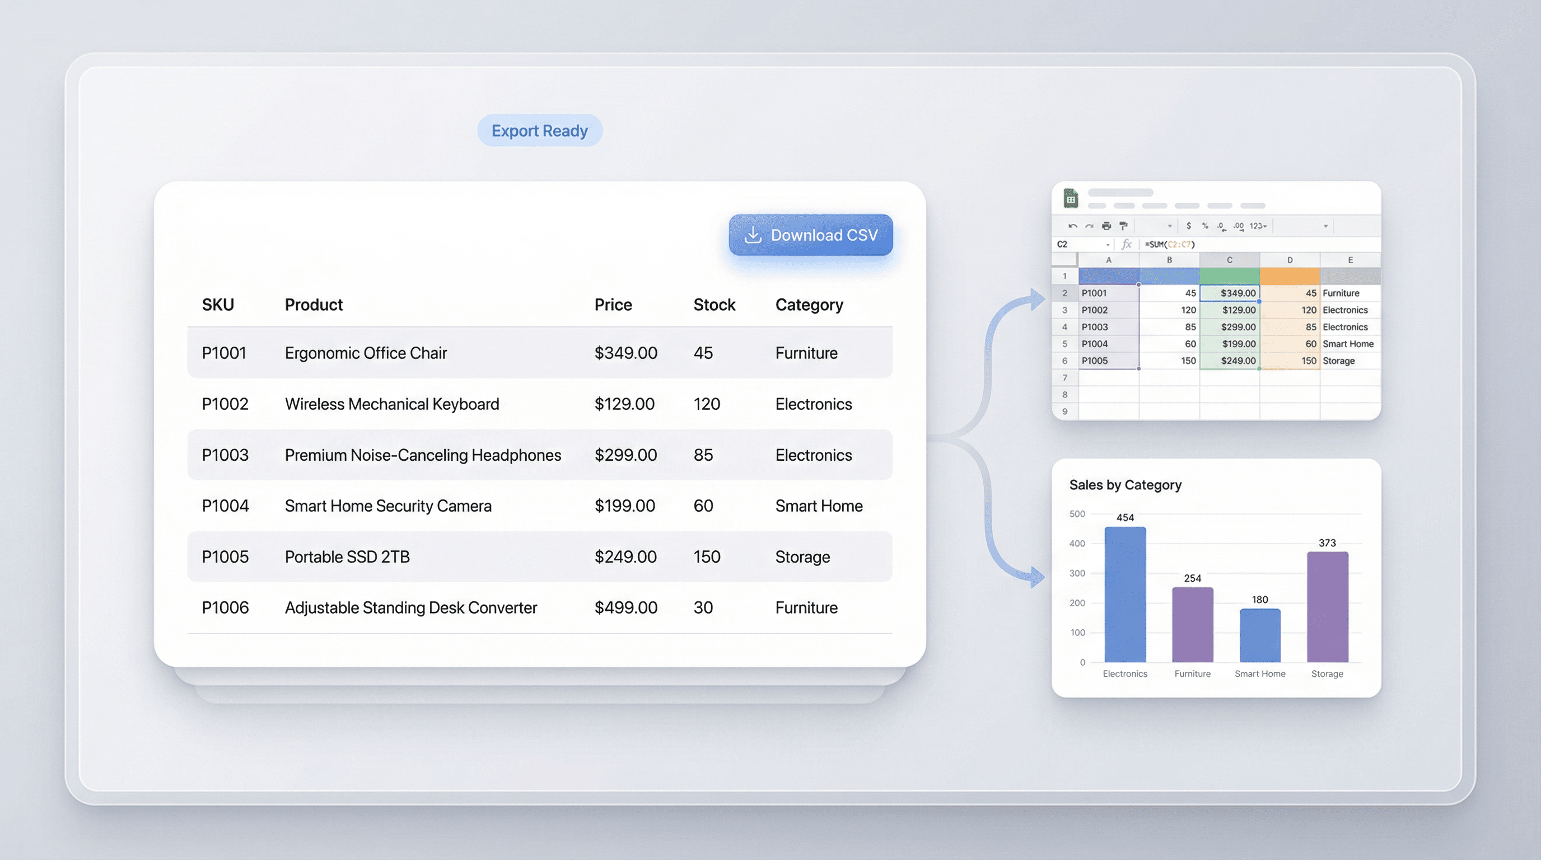Click the redo arrow icon
The width and height of the screenshot is (1541, 860).
pos(1089,226)
